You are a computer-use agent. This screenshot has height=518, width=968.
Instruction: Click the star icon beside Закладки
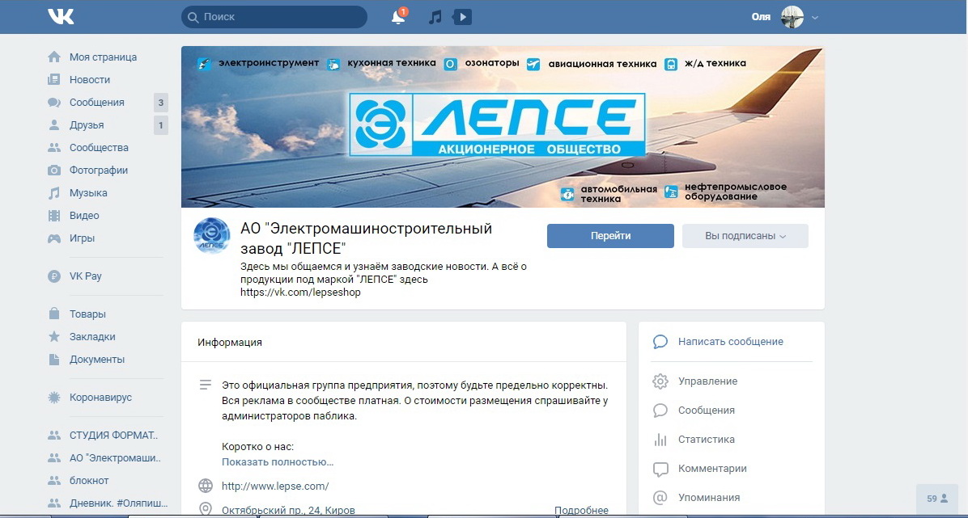(54, 337)
